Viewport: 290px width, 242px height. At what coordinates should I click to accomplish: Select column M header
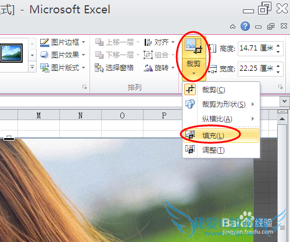coord(38,115)
